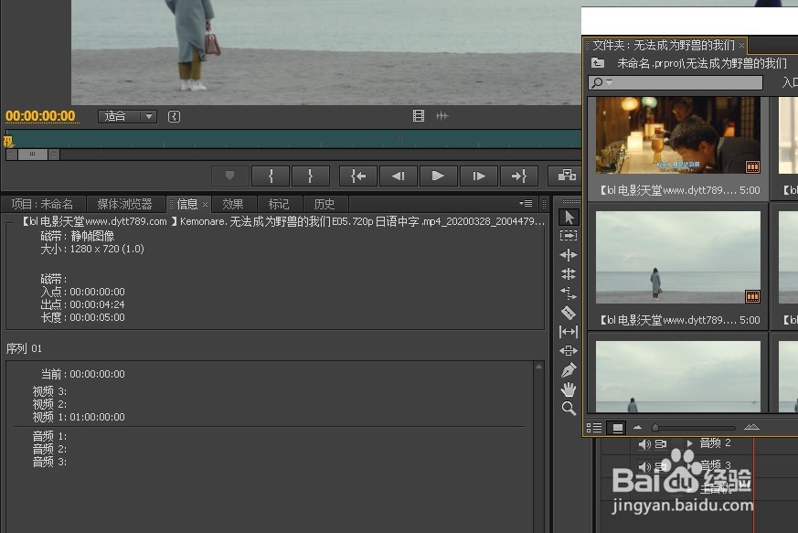Set Out point with right brace button
This screenshot has height=533, width=798.
[311, 176]
